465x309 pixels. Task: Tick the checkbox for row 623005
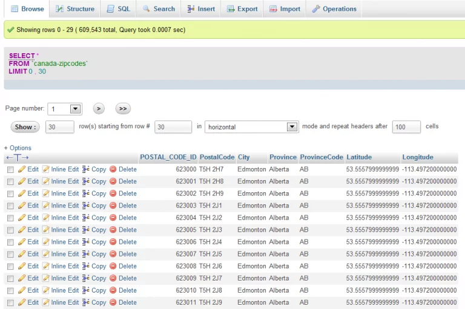point(10,230)
